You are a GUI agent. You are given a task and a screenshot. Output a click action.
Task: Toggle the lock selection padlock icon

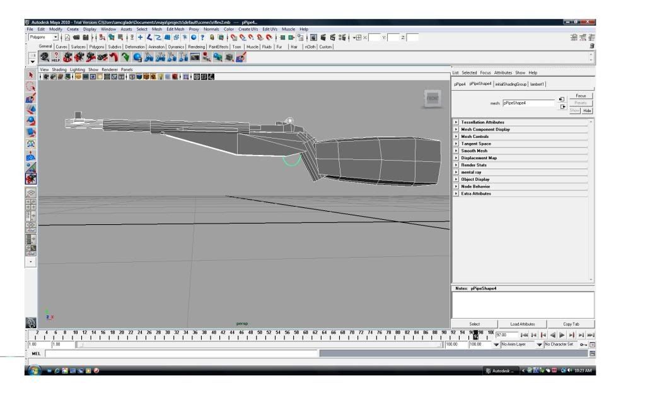tap(212, 37)
